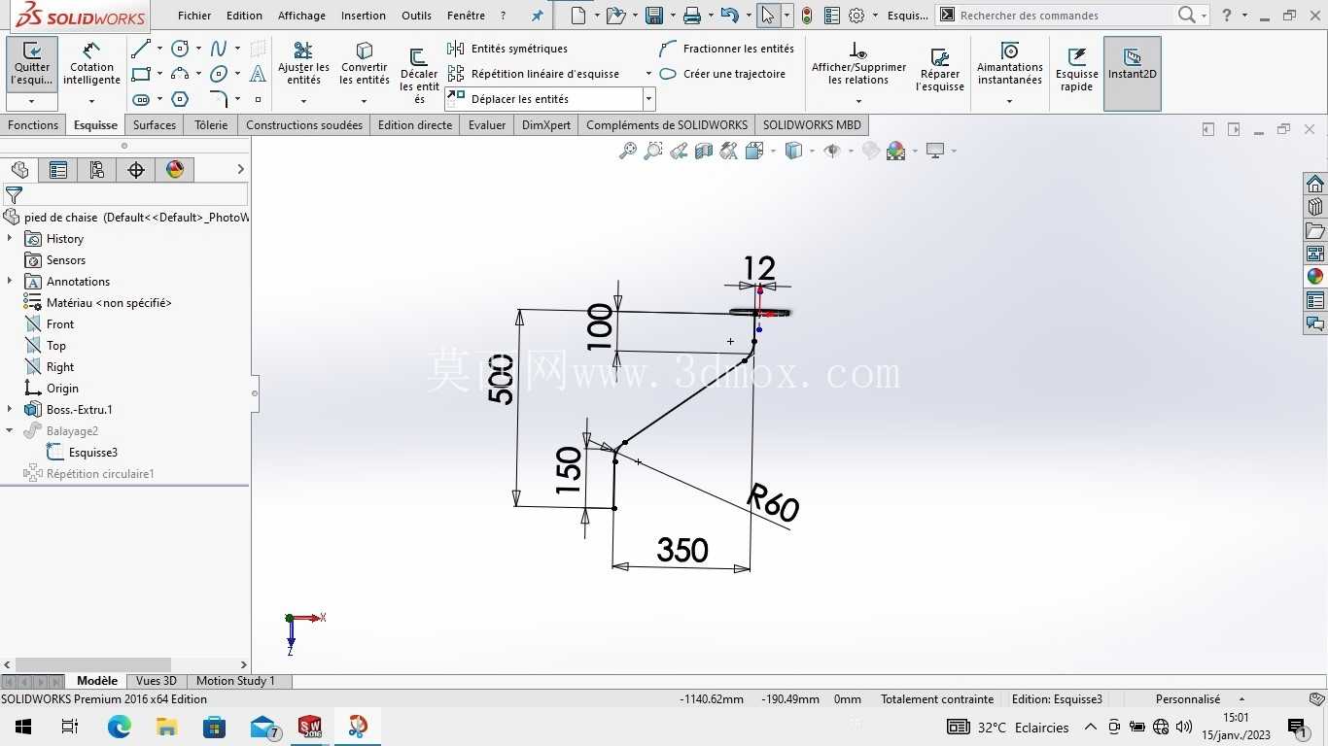Screen dimensions: 1328x746
Task: Switch to the Evaluer tab
Action: 487,125
